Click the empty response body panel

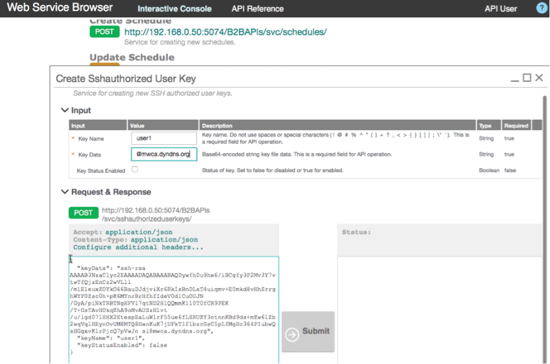pos(440,310)
